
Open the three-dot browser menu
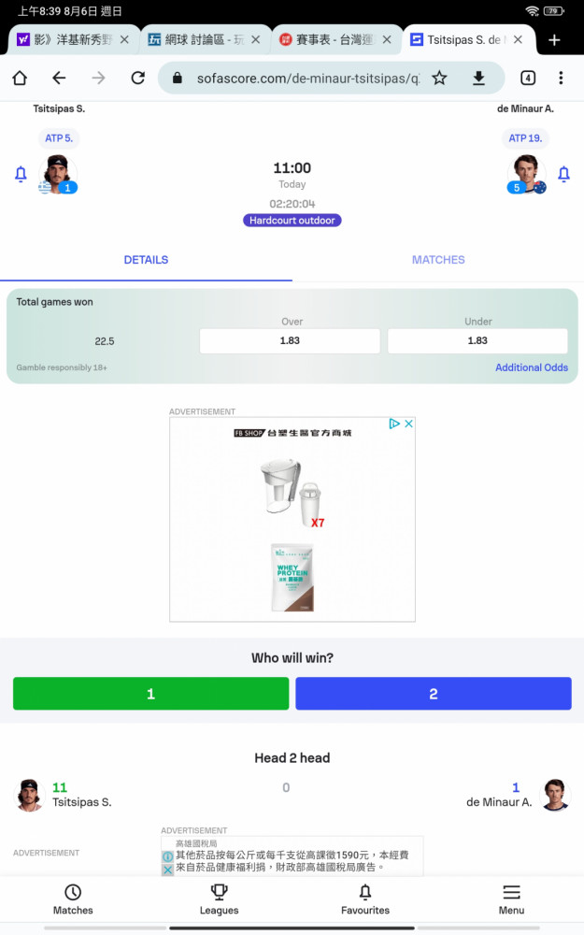click(561, 78)
